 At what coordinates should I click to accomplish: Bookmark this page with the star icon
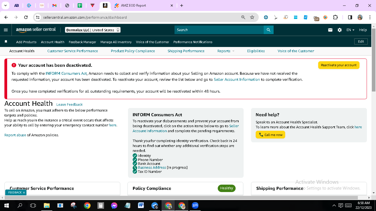point(252,17)
